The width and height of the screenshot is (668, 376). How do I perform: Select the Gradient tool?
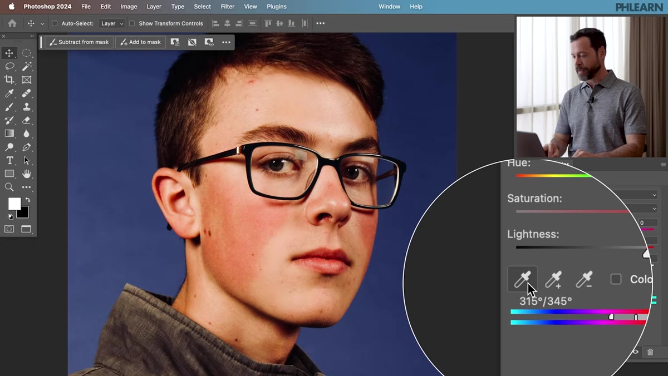coord(9,133)
